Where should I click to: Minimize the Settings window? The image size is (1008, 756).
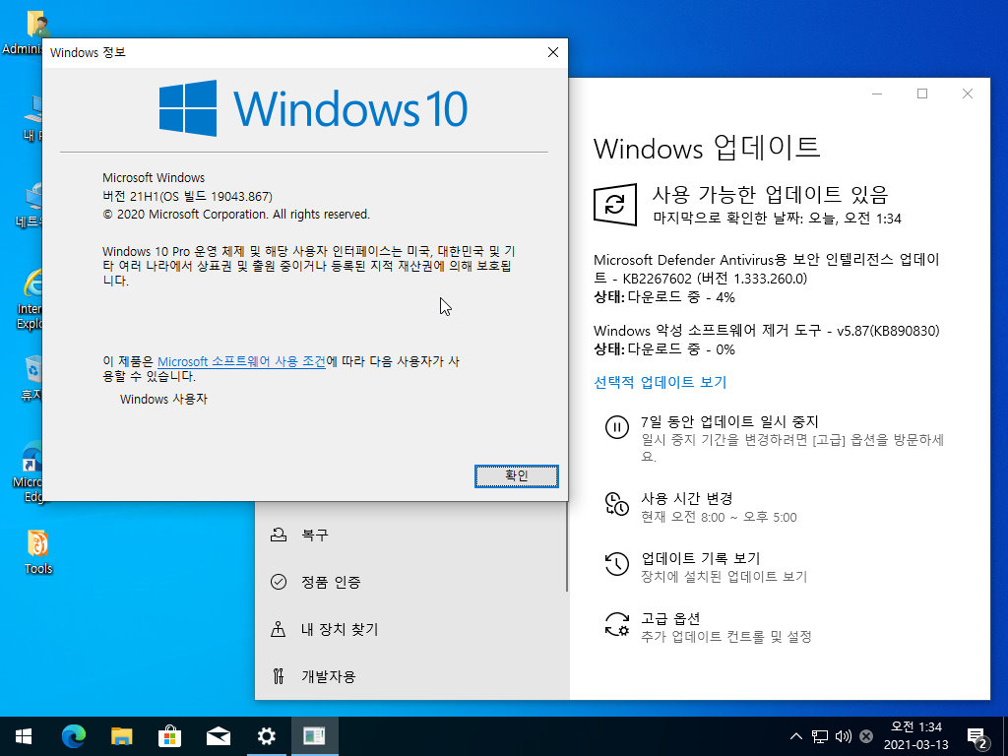pos(877,94)
